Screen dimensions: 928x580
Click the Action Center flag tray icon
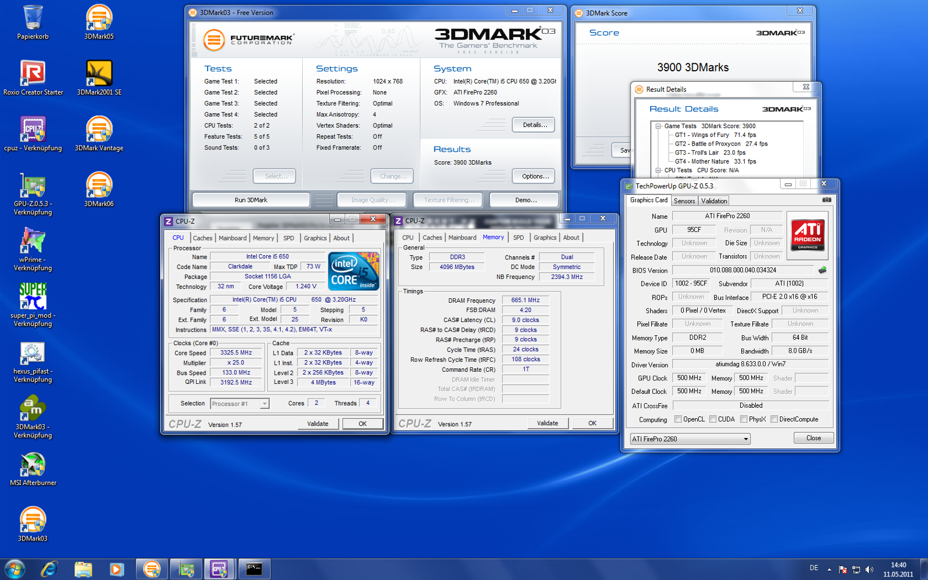click(842, 570)
